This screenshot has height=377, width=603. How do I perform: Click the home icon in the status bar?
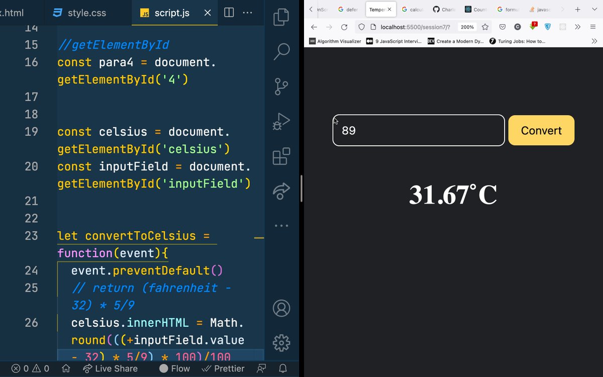click(66, 368)
